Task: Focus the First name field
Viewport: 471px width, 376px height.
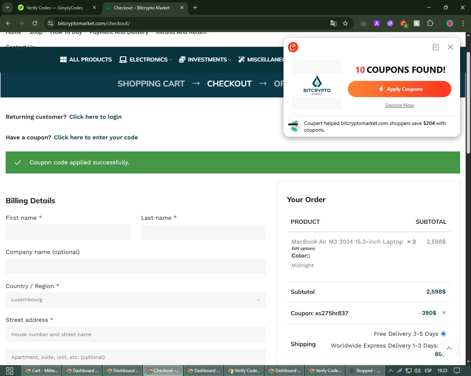Action: click(68, 232)
